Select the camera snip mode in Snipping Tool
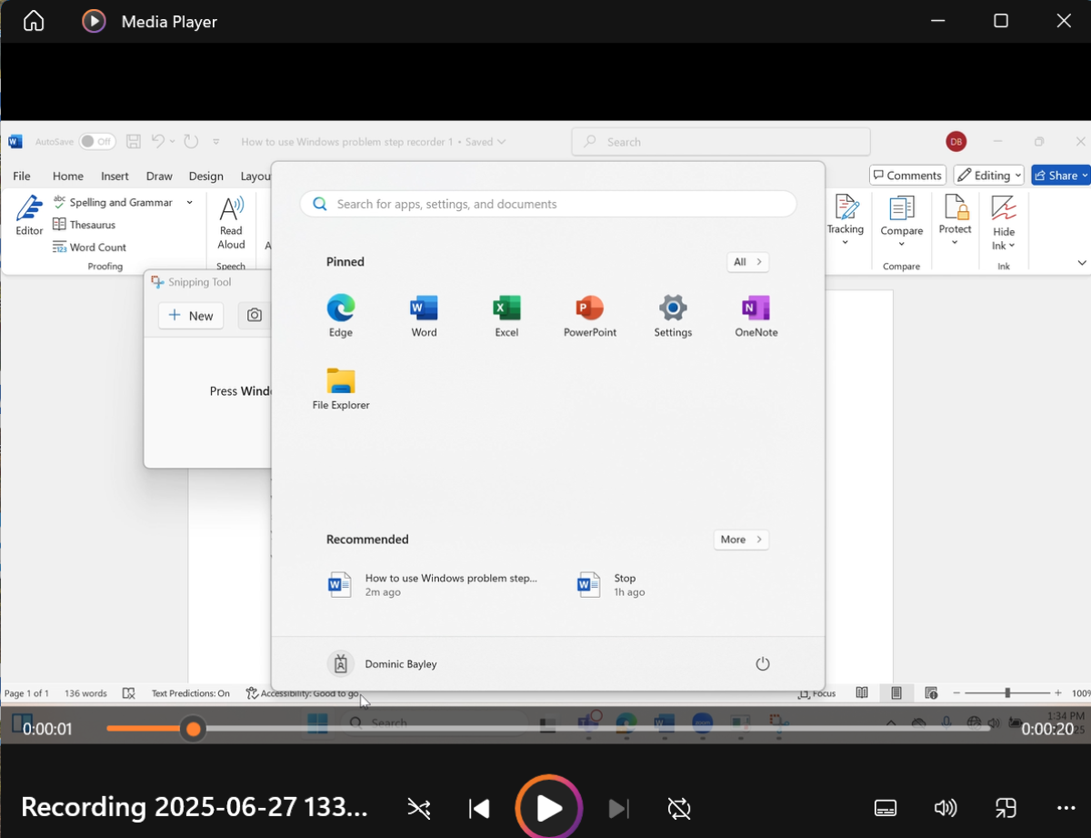 pos(255,316)
